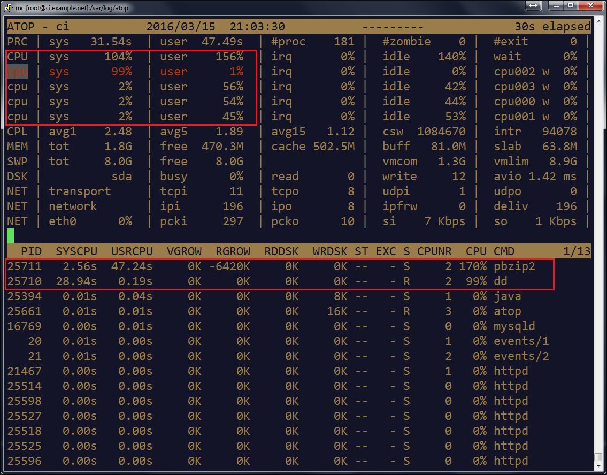The height and width of the screenshot is (475, 607).
Task: Select the '31.54s' sys value in PRC row
Action: 111,42
